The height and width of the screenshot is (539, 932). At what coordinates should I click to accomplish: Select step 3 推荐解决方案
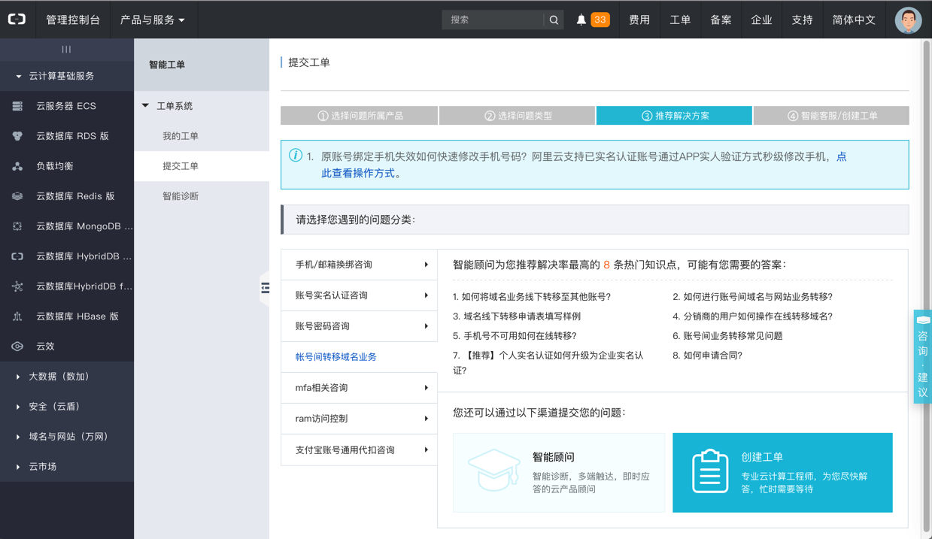(x=674, y=116)
